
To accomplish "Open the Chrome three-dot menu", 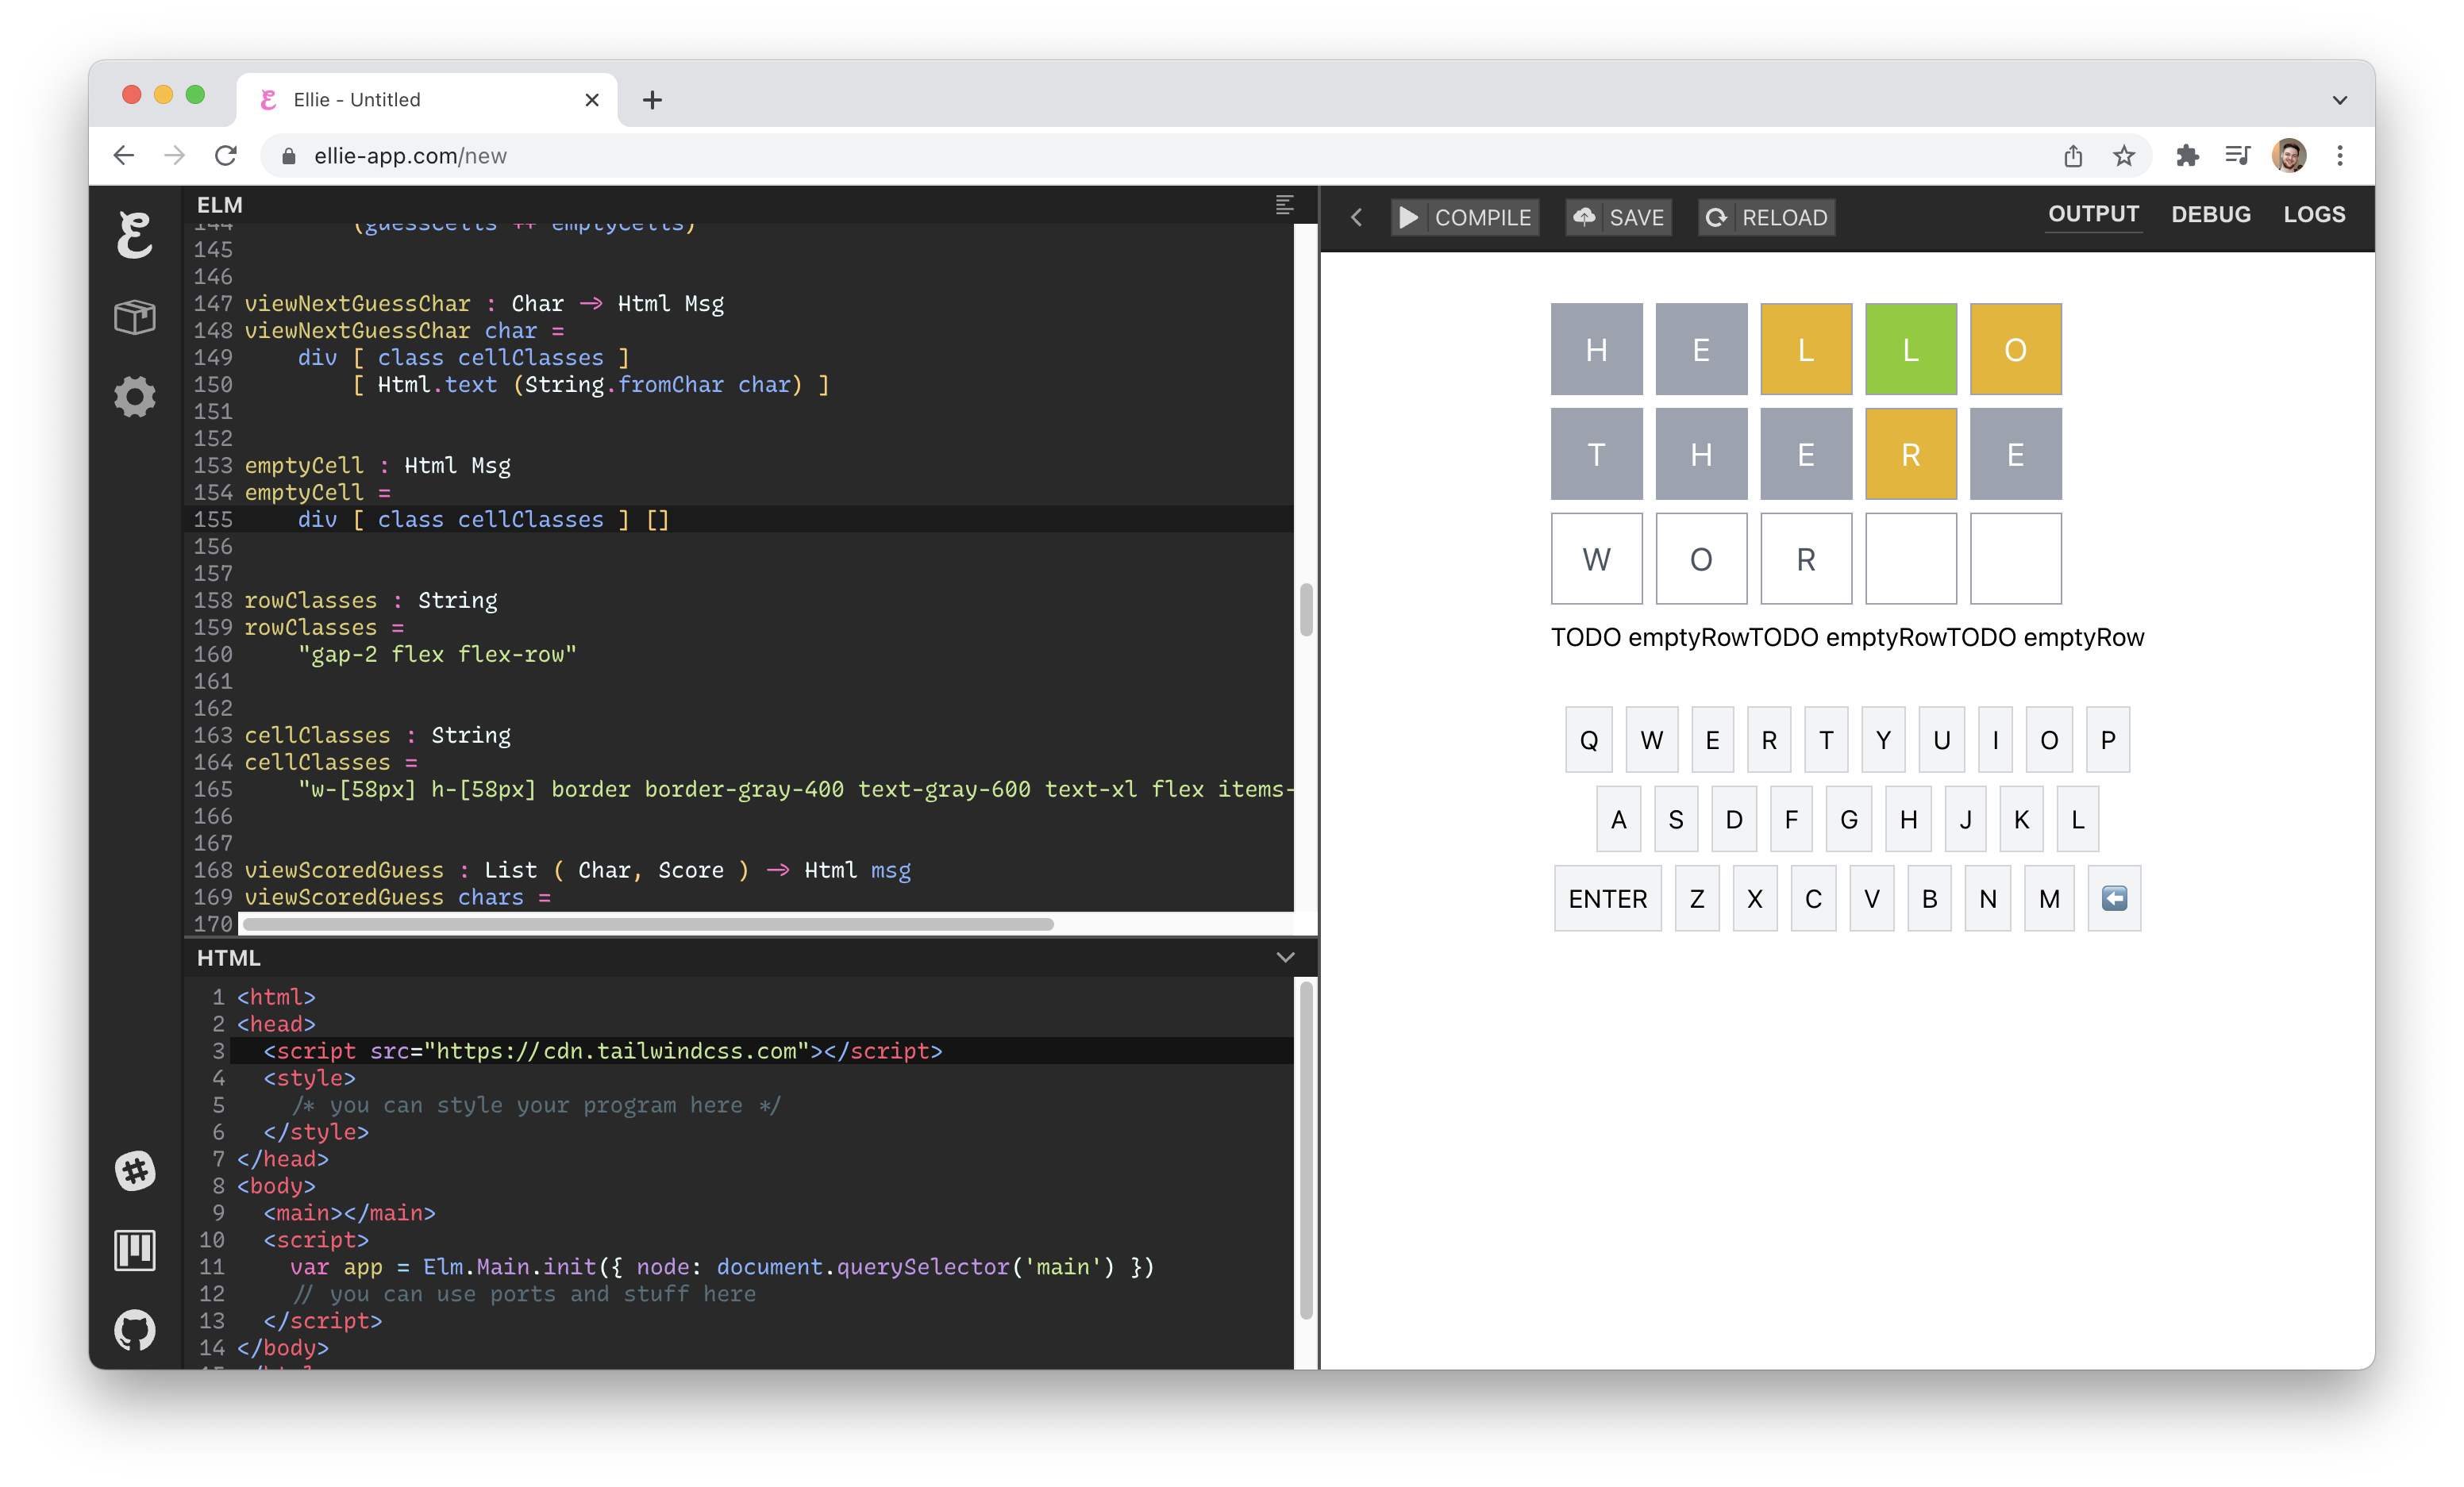I will 2339,155.
